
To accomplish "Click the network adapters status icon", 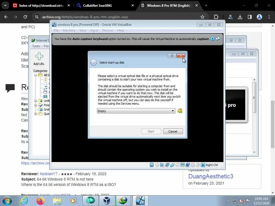I will 167,165.
